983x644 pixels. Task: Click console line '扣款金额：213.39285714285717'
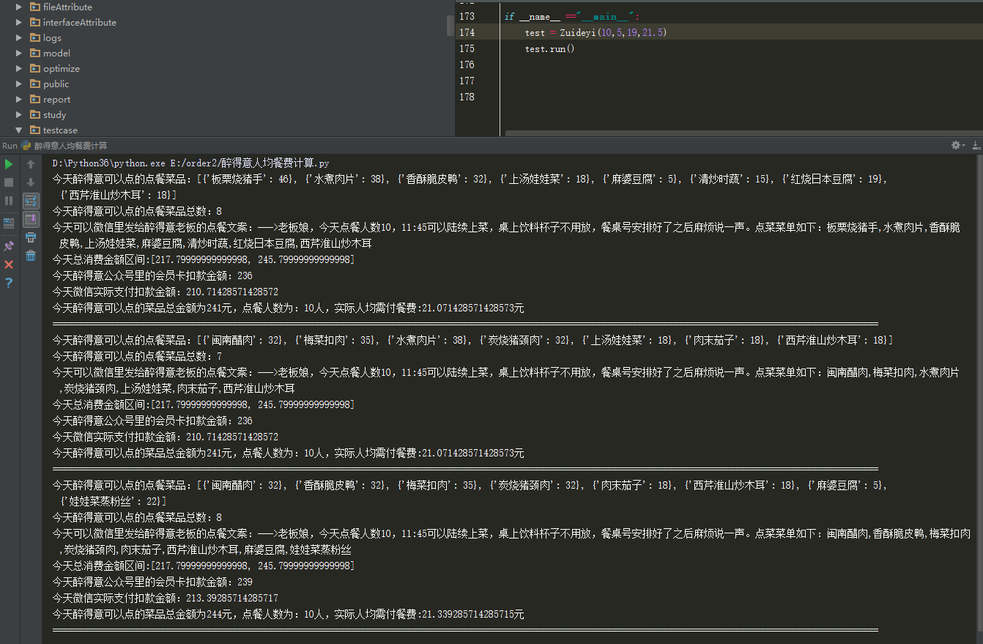[x=165, y=598]
